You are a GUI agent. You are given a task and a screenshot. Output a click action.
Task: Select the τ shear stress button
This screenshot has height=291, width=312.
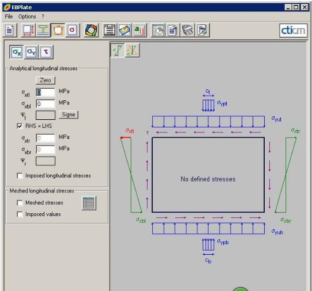tap(46, 52)
